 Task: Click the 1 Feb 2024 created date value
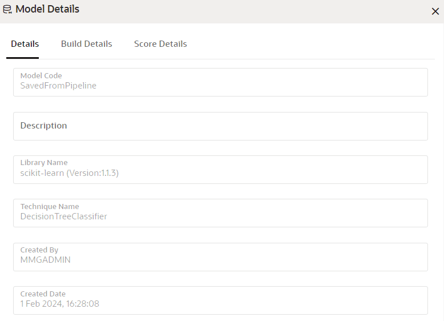tap(60, 304)
